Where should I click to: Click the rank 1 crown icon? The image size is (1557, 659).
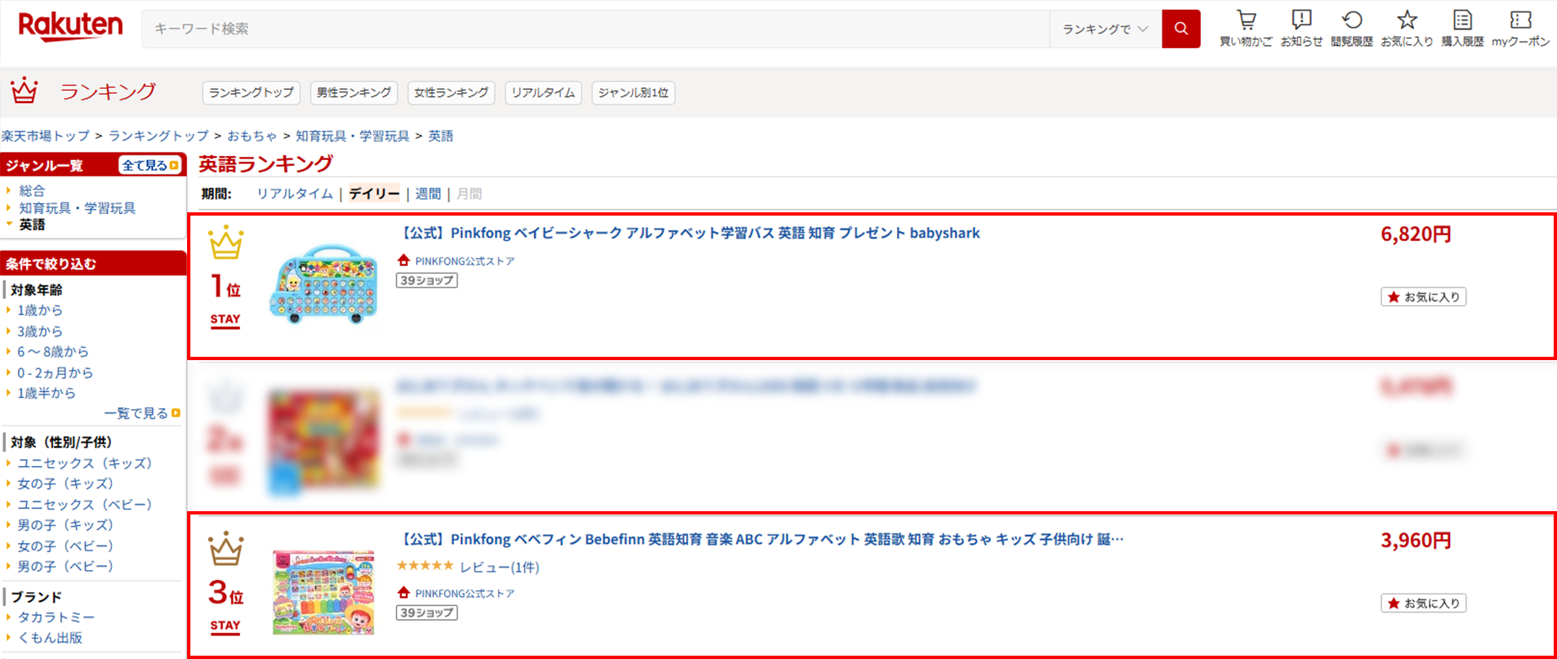click(225, 243)
